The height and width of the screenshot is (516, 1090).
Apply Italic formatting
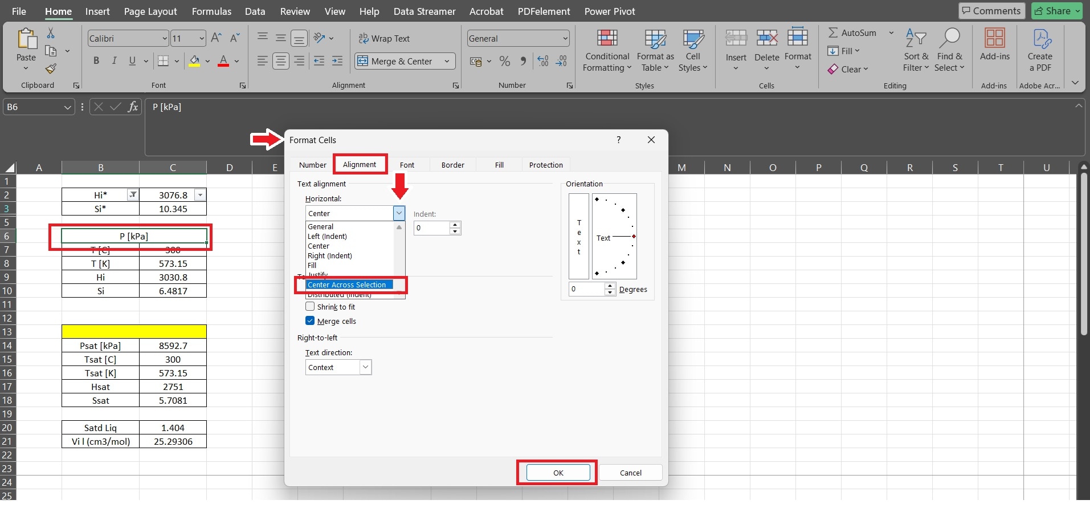(114, 61)
